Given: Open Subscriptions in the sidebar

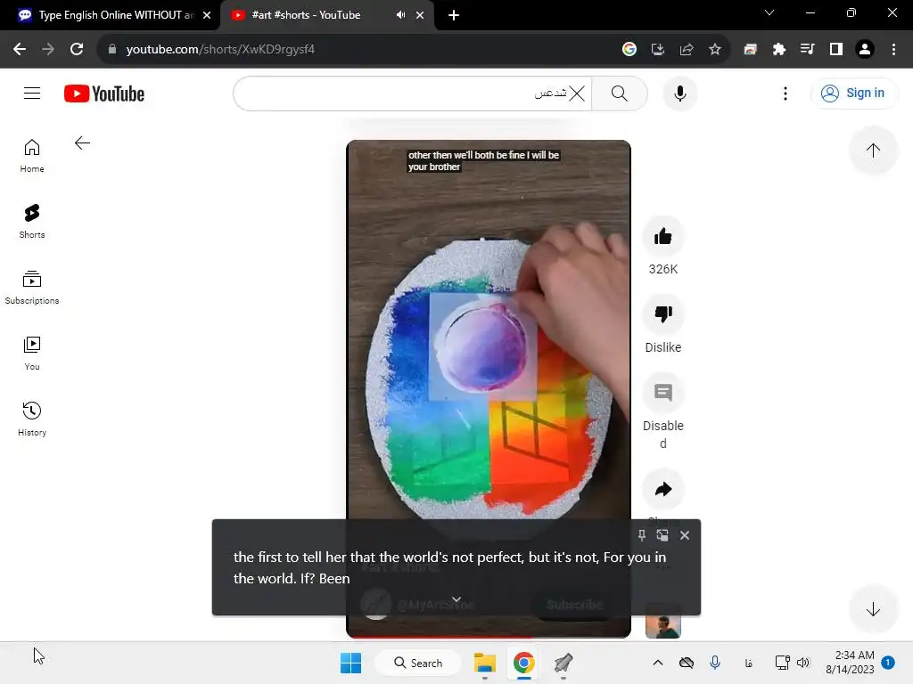Looking at the screenshot, I should click(32, 288).
